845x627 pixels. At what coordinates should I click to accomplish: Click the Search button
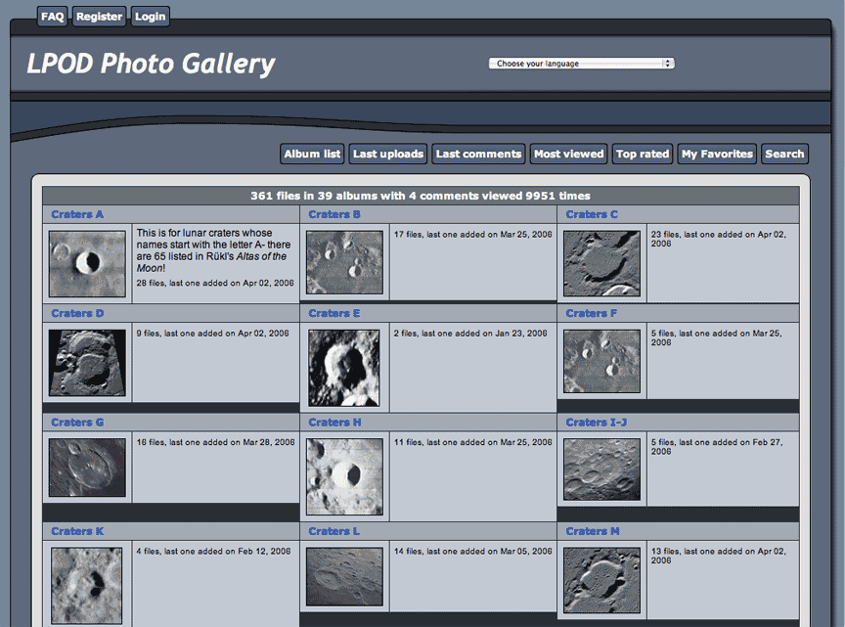coord(784,154)
